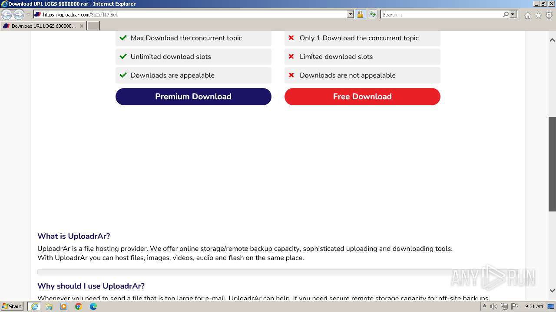Viewport: 556px width, 312px height.
Task: Click green check beside Unlimited download slots
Action: (x=123, y=56)
